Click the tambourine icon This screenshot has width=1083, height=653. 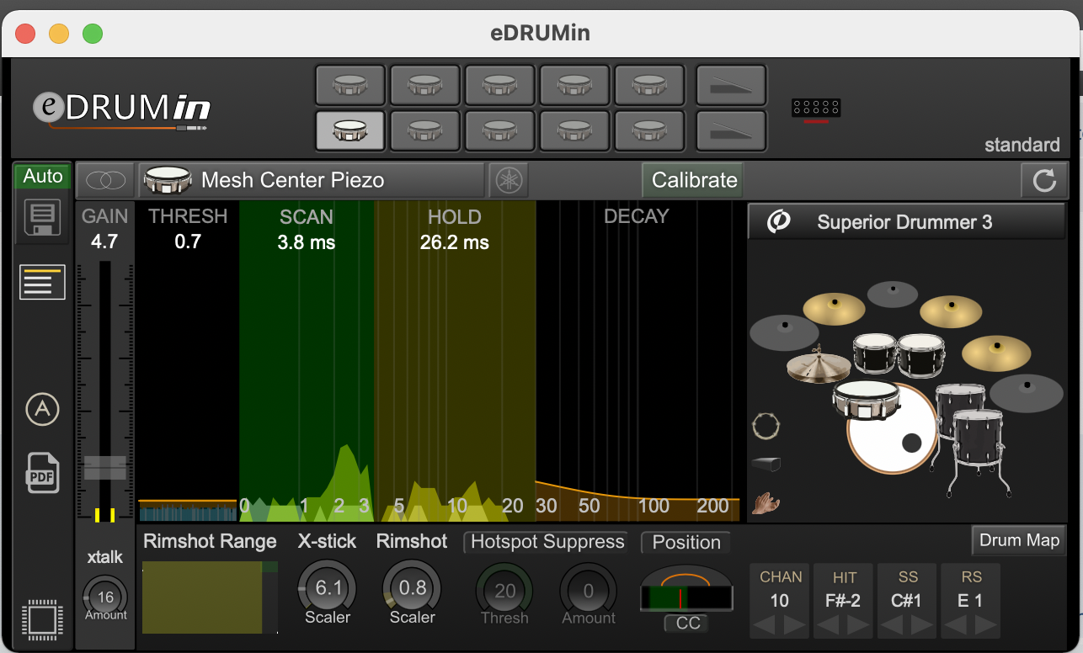coord(766,427)
